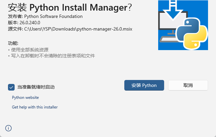
Task: Click the capability 使用全部系统资源
Action: (x=30, y=50)
